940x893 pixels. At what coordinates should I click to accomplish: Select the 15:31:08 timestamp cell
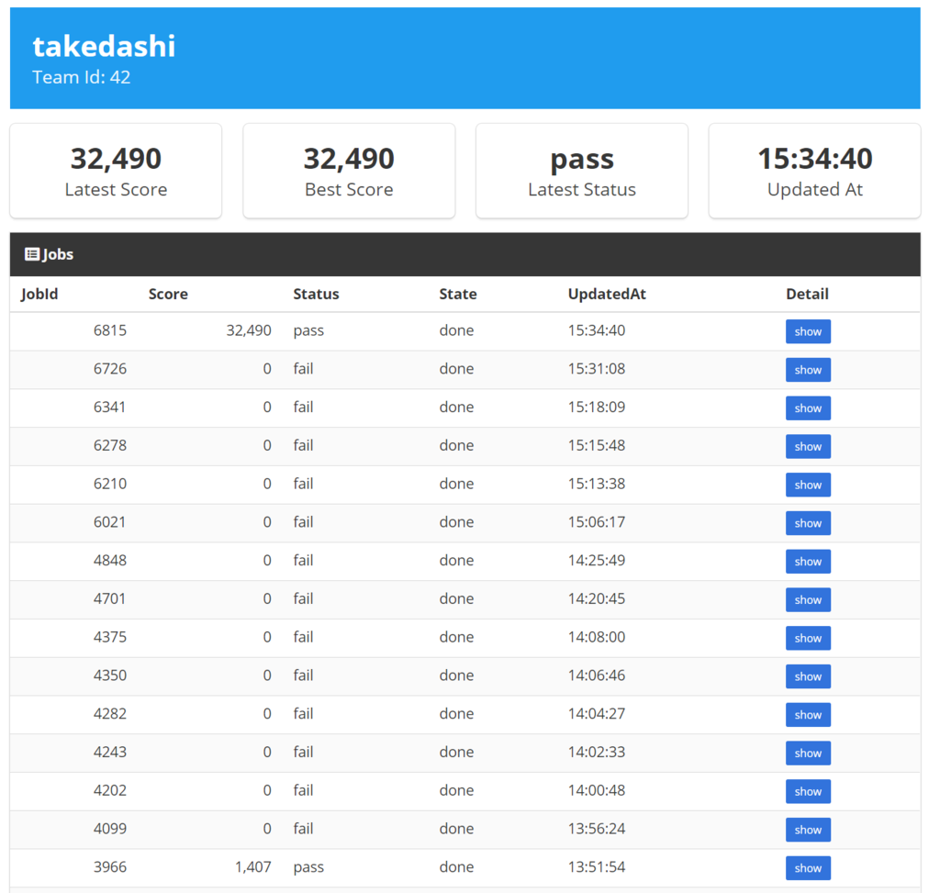[597, 369]
